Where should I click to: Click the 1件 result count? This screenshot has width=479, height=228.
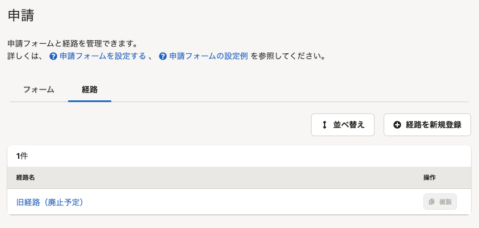point(22,157)
